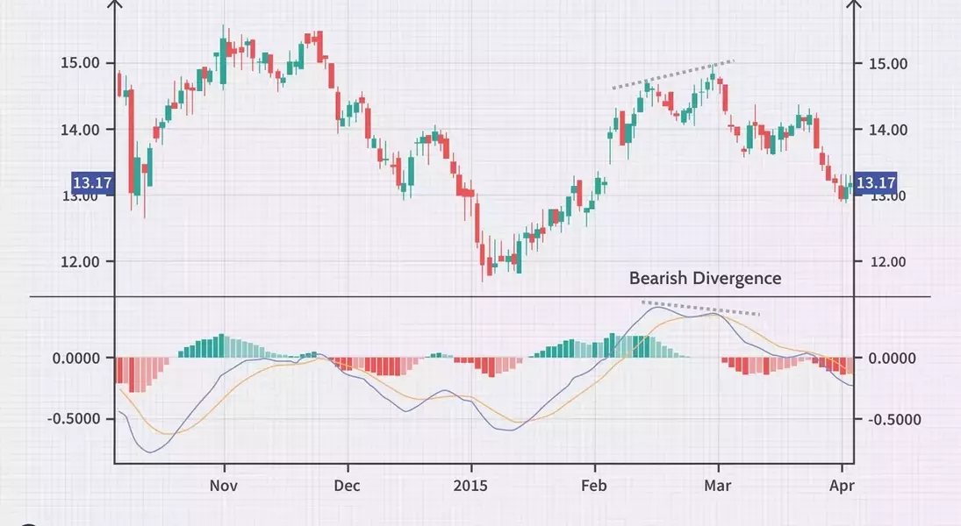This screenshot has width=961, height=526.
Task: Click the 0.0000 label on the left MACD axis
Action: click(75, 359)
